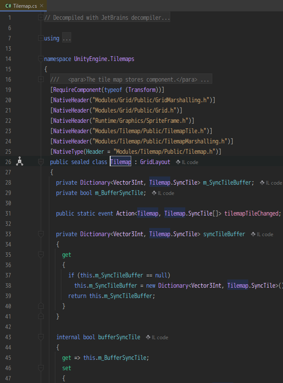Screen dimensions: 283x383
Task: Switch to the Tilemap.cs editor tab
Action: [23, 6]
